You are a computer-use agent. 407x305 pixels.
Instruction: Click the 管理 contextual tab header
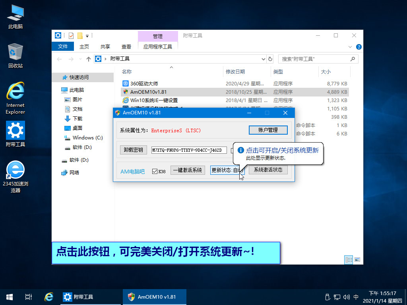pos(158,36)
